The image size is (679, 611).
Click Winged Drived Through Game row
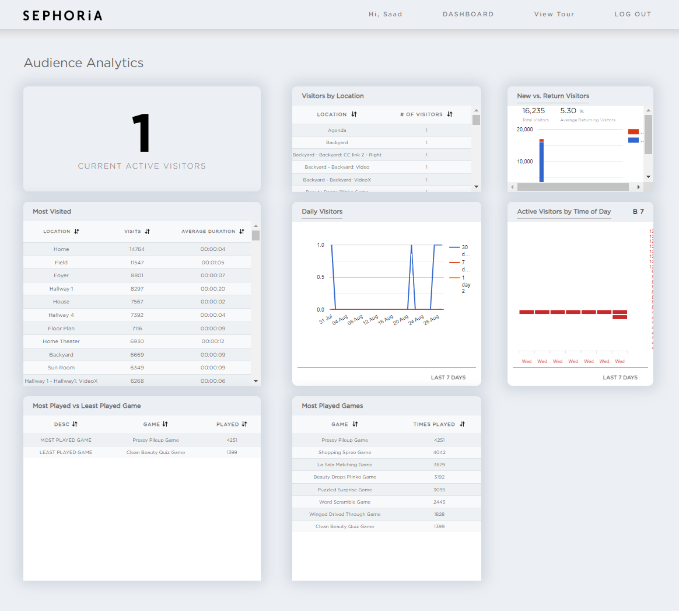[387, 514]
